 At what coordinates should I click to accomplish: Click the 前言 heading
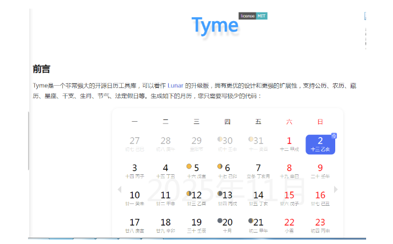[42, 69]
